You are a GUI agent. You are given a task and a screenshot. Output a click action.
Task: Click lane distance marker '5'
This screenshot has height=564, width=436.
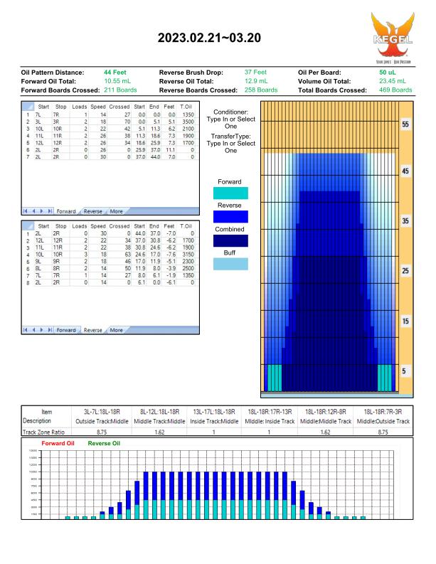pyautogui.click(x=404, y=371)
